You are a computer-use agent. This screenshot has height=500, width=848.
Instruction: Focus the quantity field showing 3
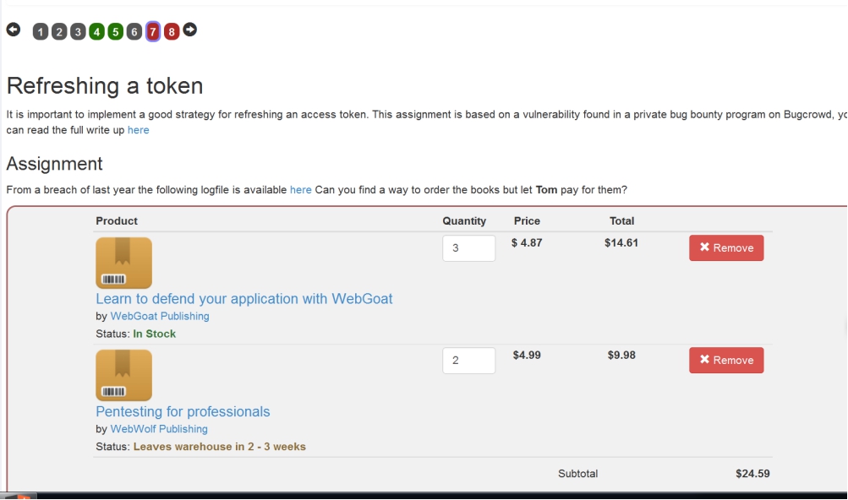(x=469, y=248)
